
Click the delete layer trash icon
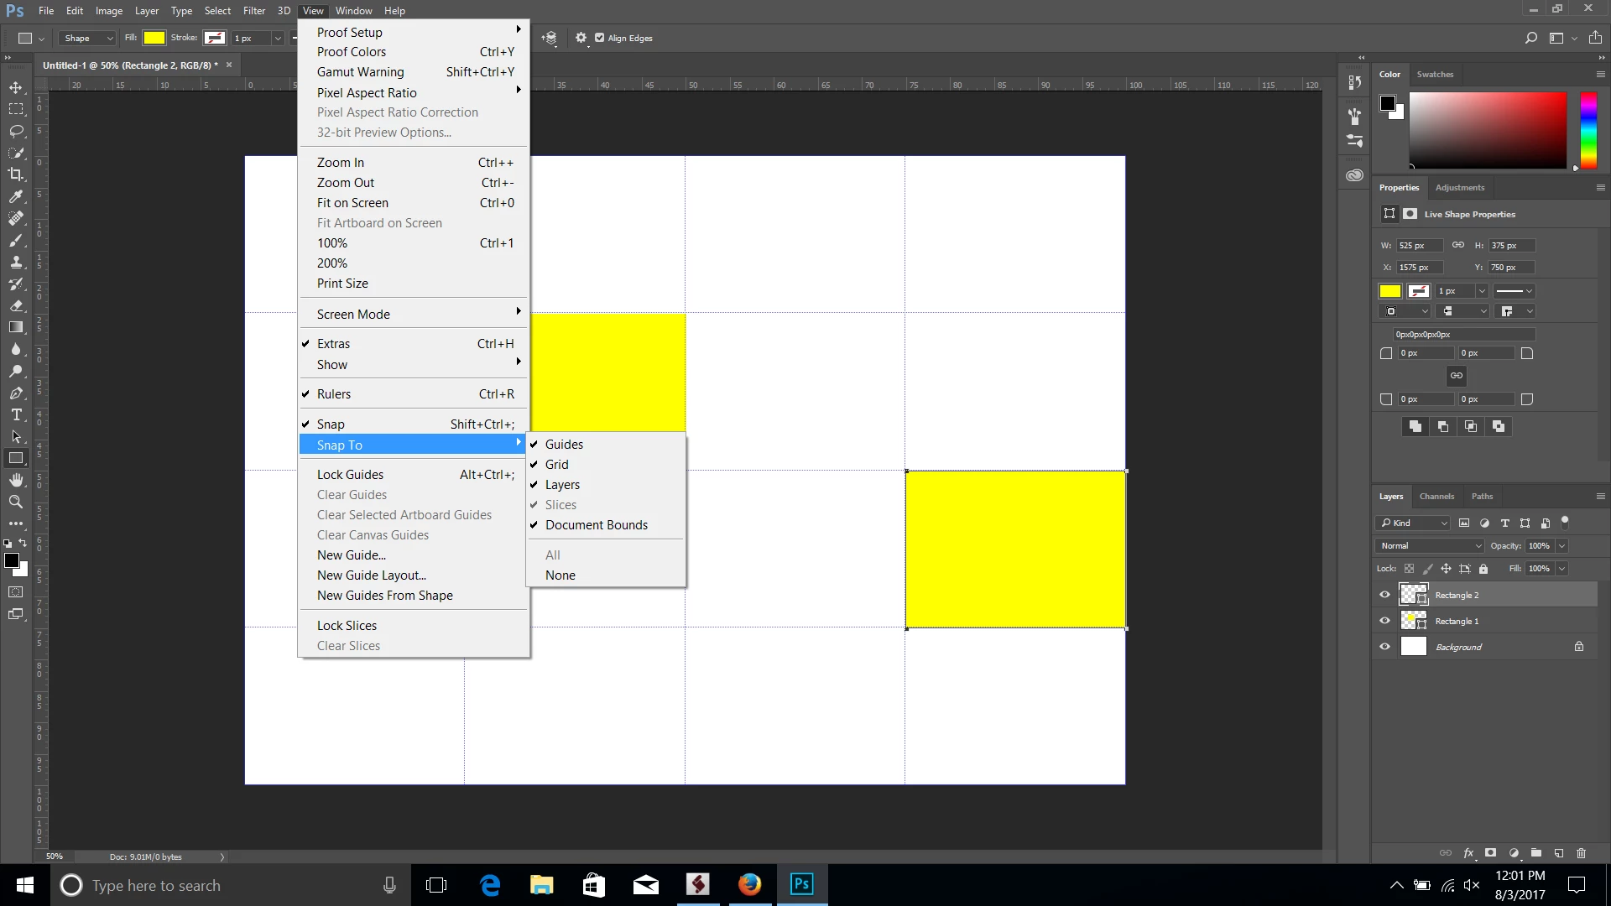point(1581,853)
